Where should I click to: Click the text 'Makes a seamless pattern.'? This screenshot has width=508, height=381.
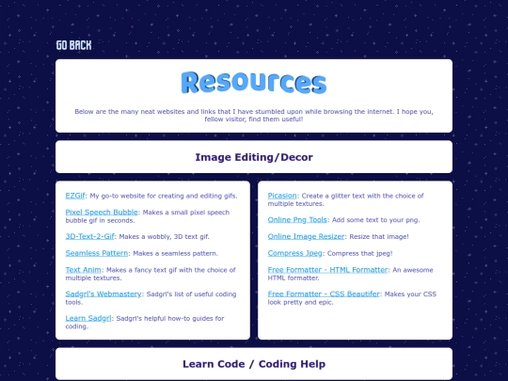(x=176, y=253)
